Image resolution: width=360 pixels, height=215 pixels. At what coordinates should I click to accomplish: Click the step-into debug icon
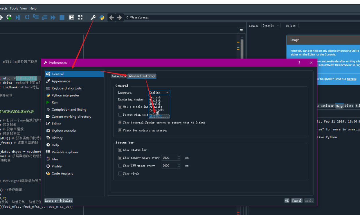click(x=36, y=17)
